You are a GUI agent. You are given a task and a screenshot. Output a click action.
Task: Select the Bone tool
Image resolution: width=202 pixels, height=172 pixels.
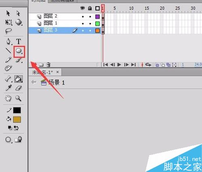pos(8,79)
